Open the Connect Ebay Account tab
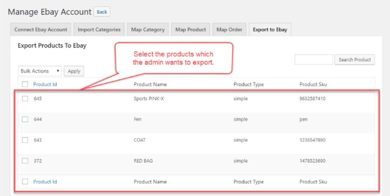 [41, 29]
